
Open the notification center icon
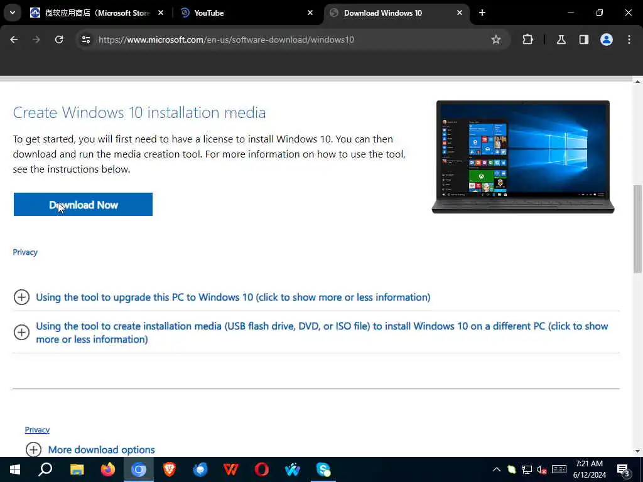point(624,470)
